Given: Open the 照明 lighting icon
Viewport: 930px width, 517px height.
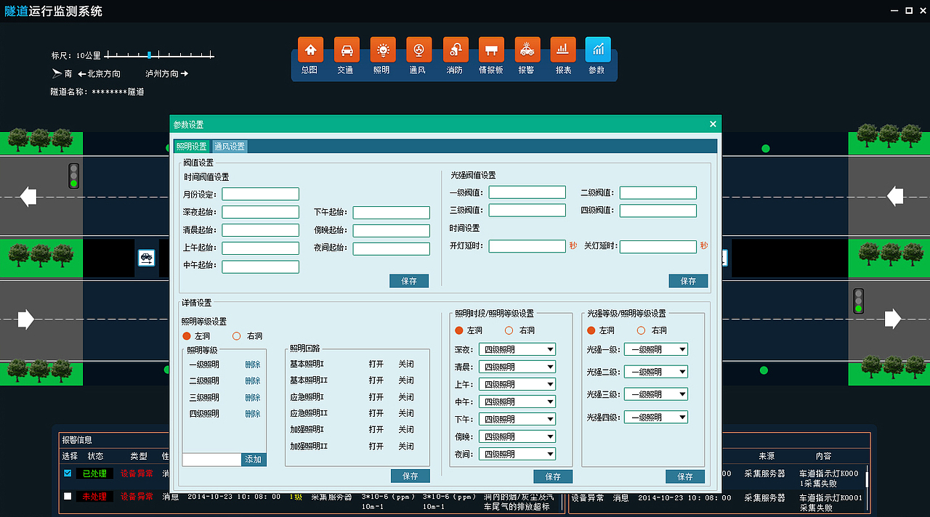Looking at the screenshot, I should point(383,50).
